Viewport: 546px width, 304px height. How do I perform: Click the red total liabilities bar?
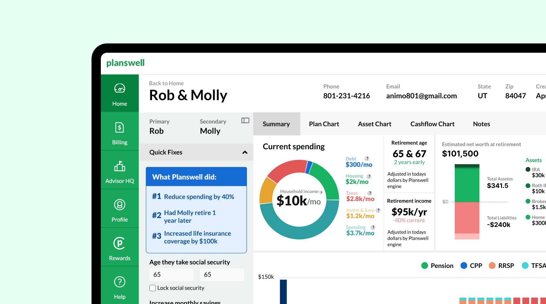coord(467,218)
